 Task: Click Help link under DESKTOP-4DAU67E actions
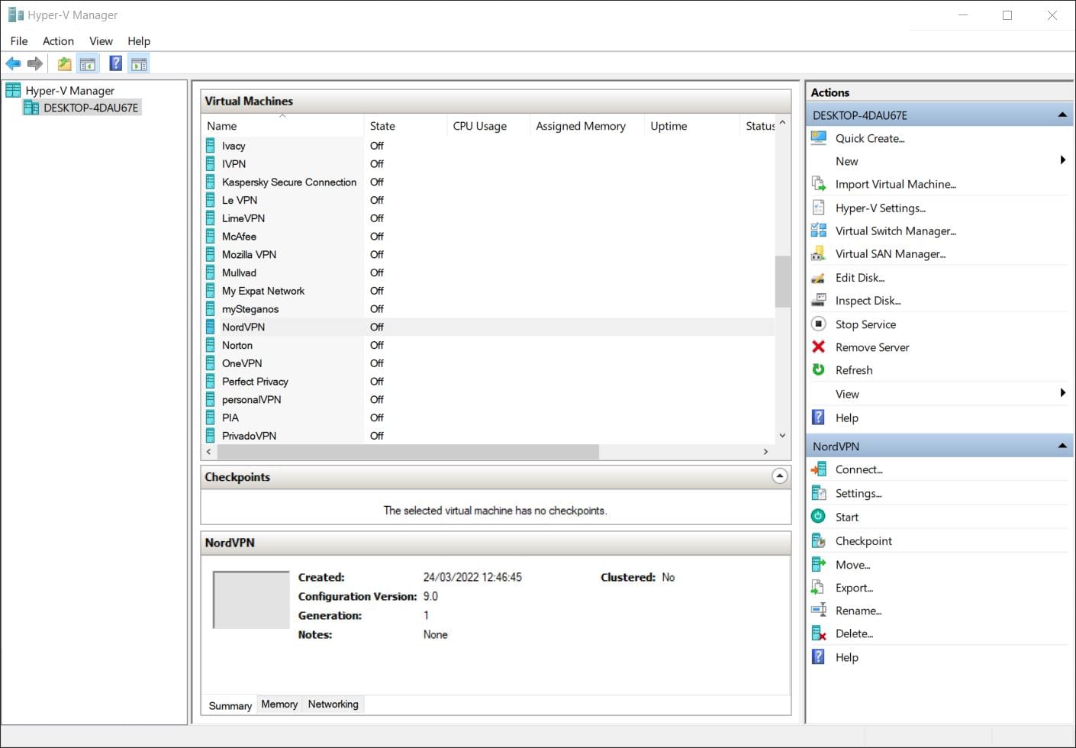click(x=846, y=418)
